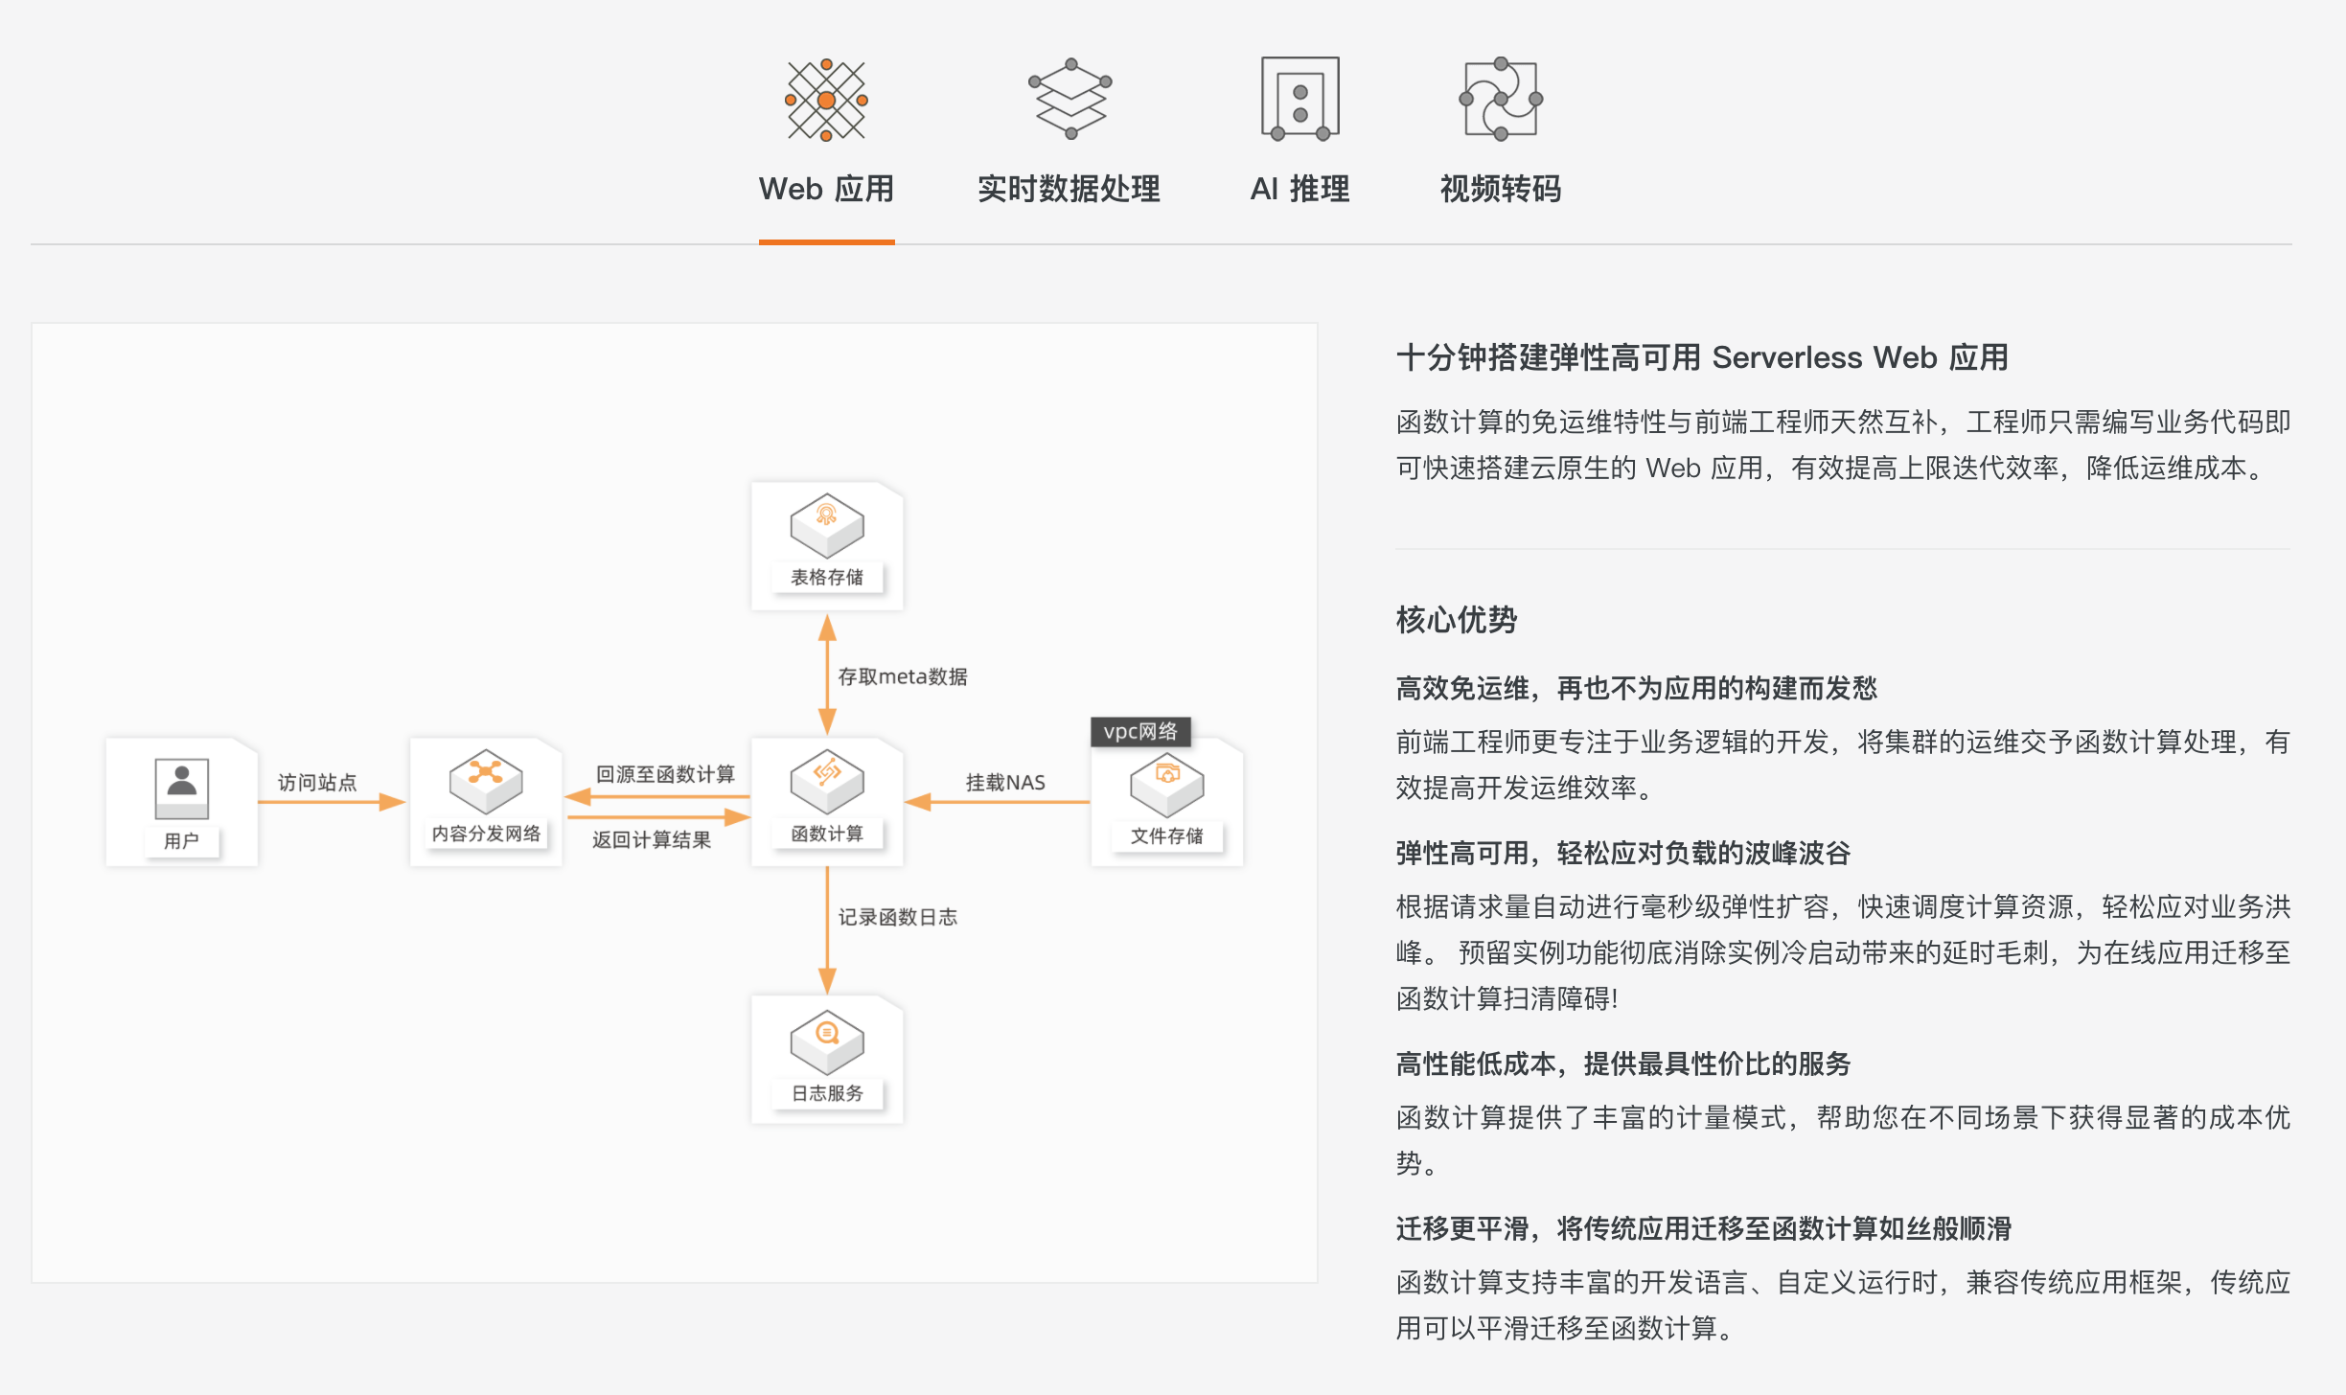Click the 记录函数日志 arrow label
This screenshot has width=2346, height=1395.
point(897,917)
